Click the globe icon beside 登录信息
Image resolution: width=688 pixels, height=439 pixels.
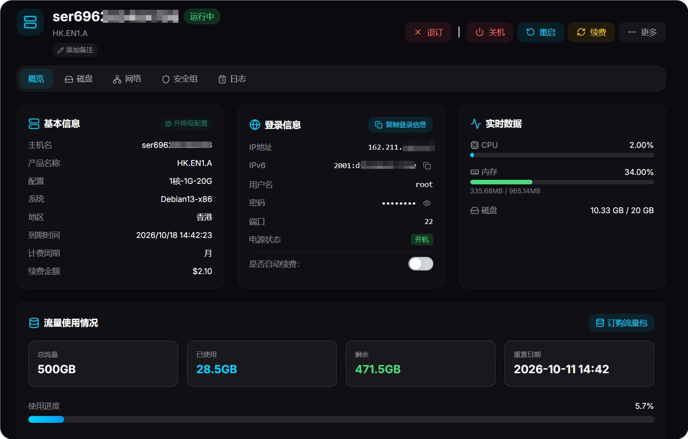[255, 125]
